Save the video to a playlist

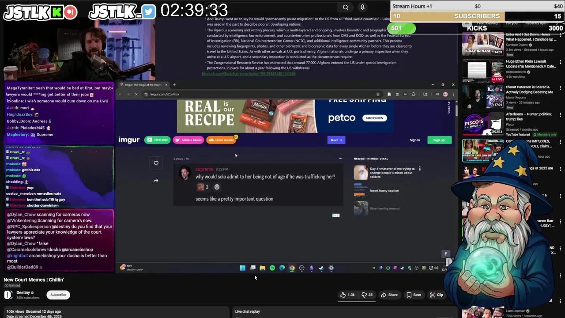pyautogui.click(x=414, y=295)
